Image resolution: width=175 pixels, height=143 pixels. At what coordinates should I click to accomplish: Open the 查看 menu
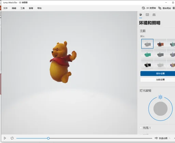coord(31,8)
